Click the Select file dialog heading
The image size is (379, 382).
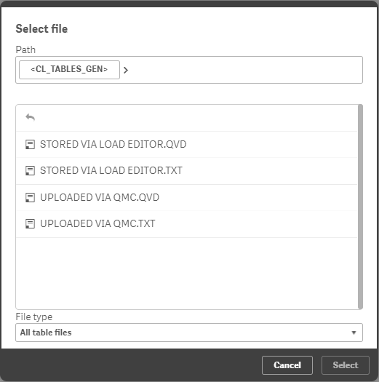(41, 29)
